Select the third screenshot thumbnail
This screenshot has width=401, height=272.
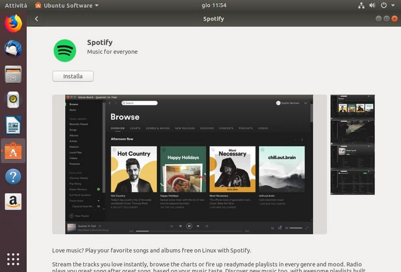click(x=352, y=157)
